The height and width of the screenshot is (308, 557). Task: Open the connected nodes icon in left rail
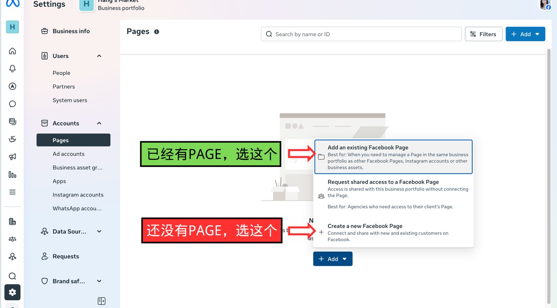pyautogui.click(x=12, y=257)
